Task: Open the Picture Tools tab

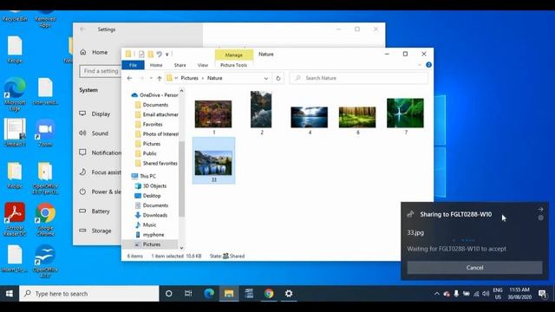Action: click(233, 65)
